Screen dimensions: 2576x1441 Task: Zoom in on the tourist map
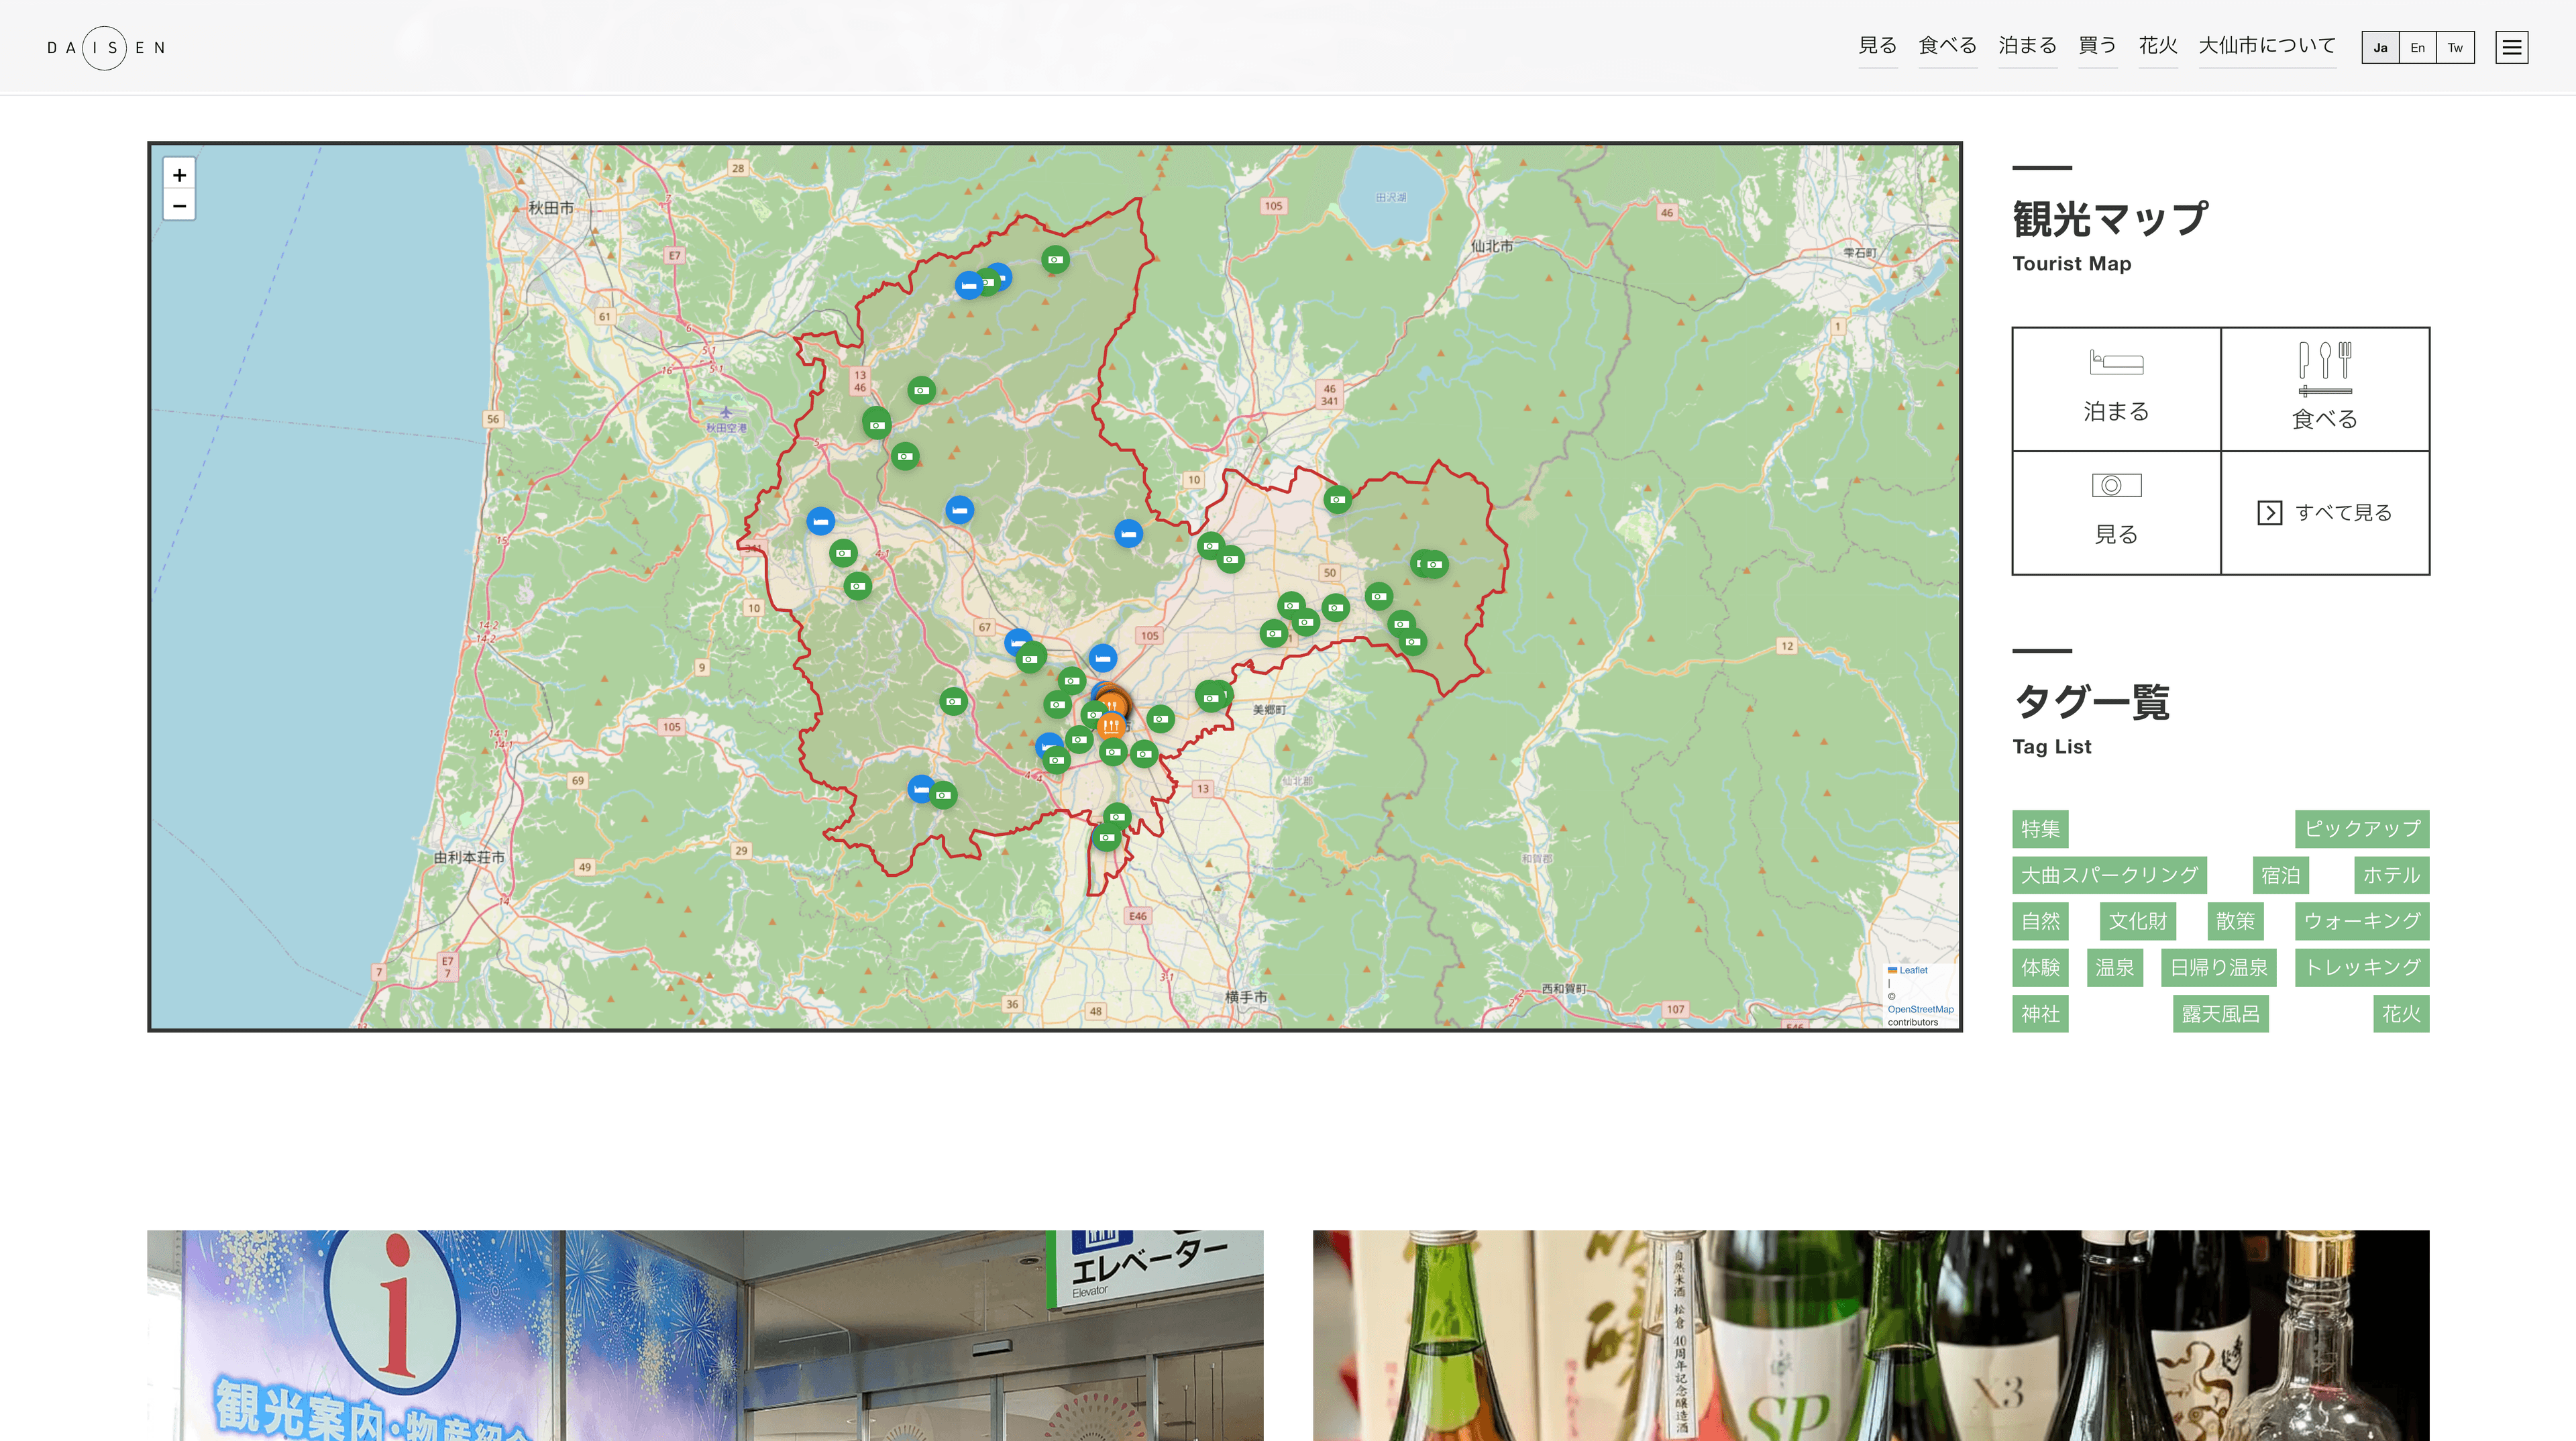pos(179,174)
